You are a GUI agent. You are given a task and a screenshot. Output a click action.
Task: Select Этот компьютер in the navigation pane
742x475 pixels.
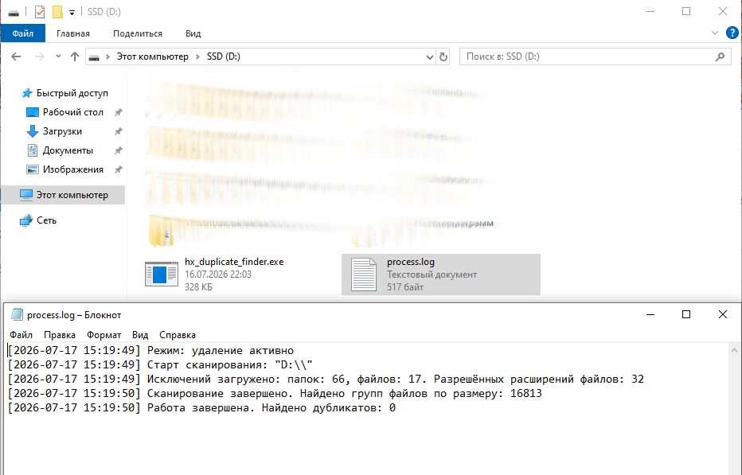(x=64, y=195)
